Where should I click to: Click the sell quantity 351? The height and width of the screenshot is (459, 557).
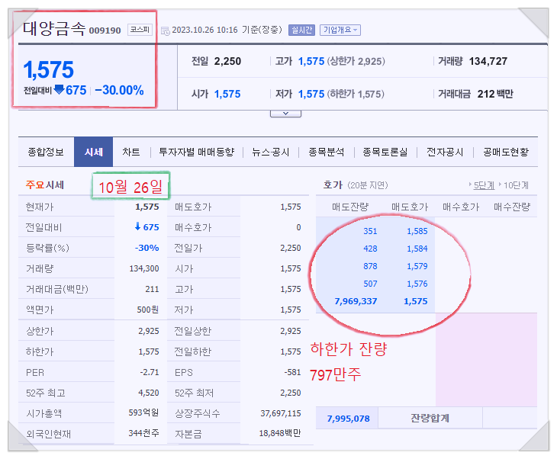(370, 231)
